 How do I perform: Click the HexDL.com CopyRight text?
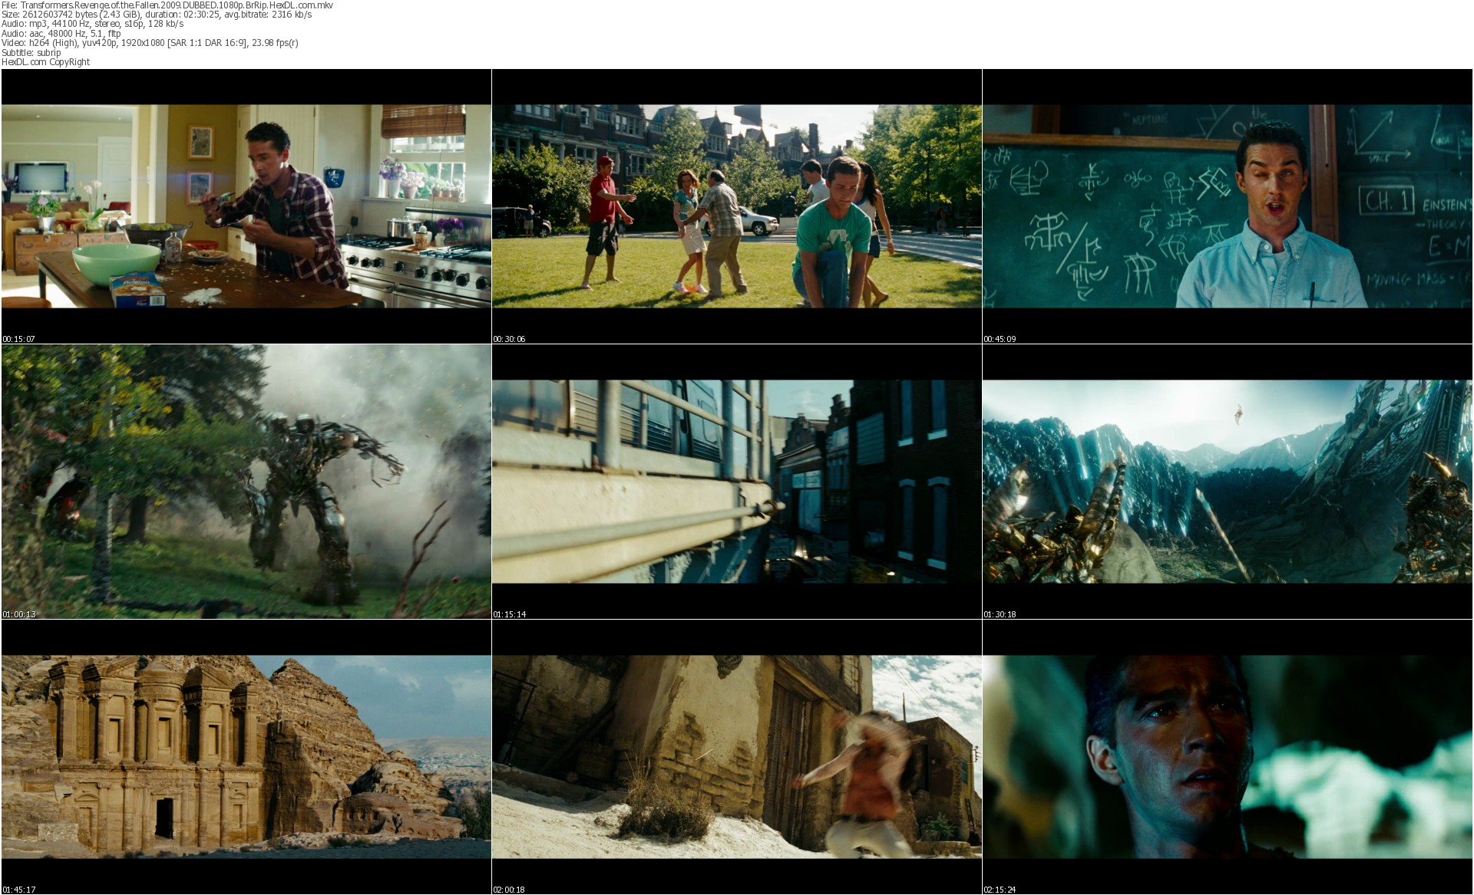tap(46, 62)
